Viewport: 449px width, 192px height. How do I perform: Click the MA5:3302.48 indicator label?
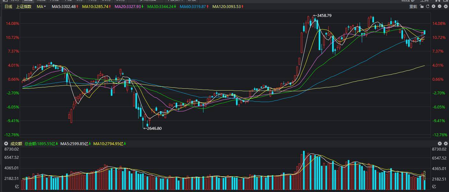64,6
